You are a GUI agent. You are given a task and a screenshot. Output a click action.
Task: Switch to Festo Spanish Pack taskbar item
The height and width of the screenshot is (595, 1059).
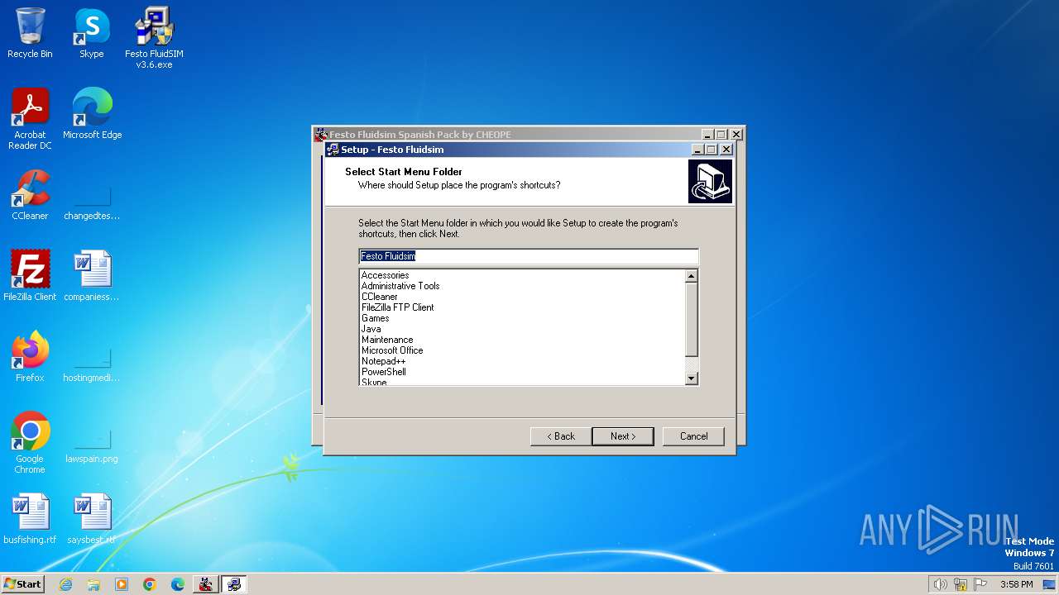click(205, 584)
